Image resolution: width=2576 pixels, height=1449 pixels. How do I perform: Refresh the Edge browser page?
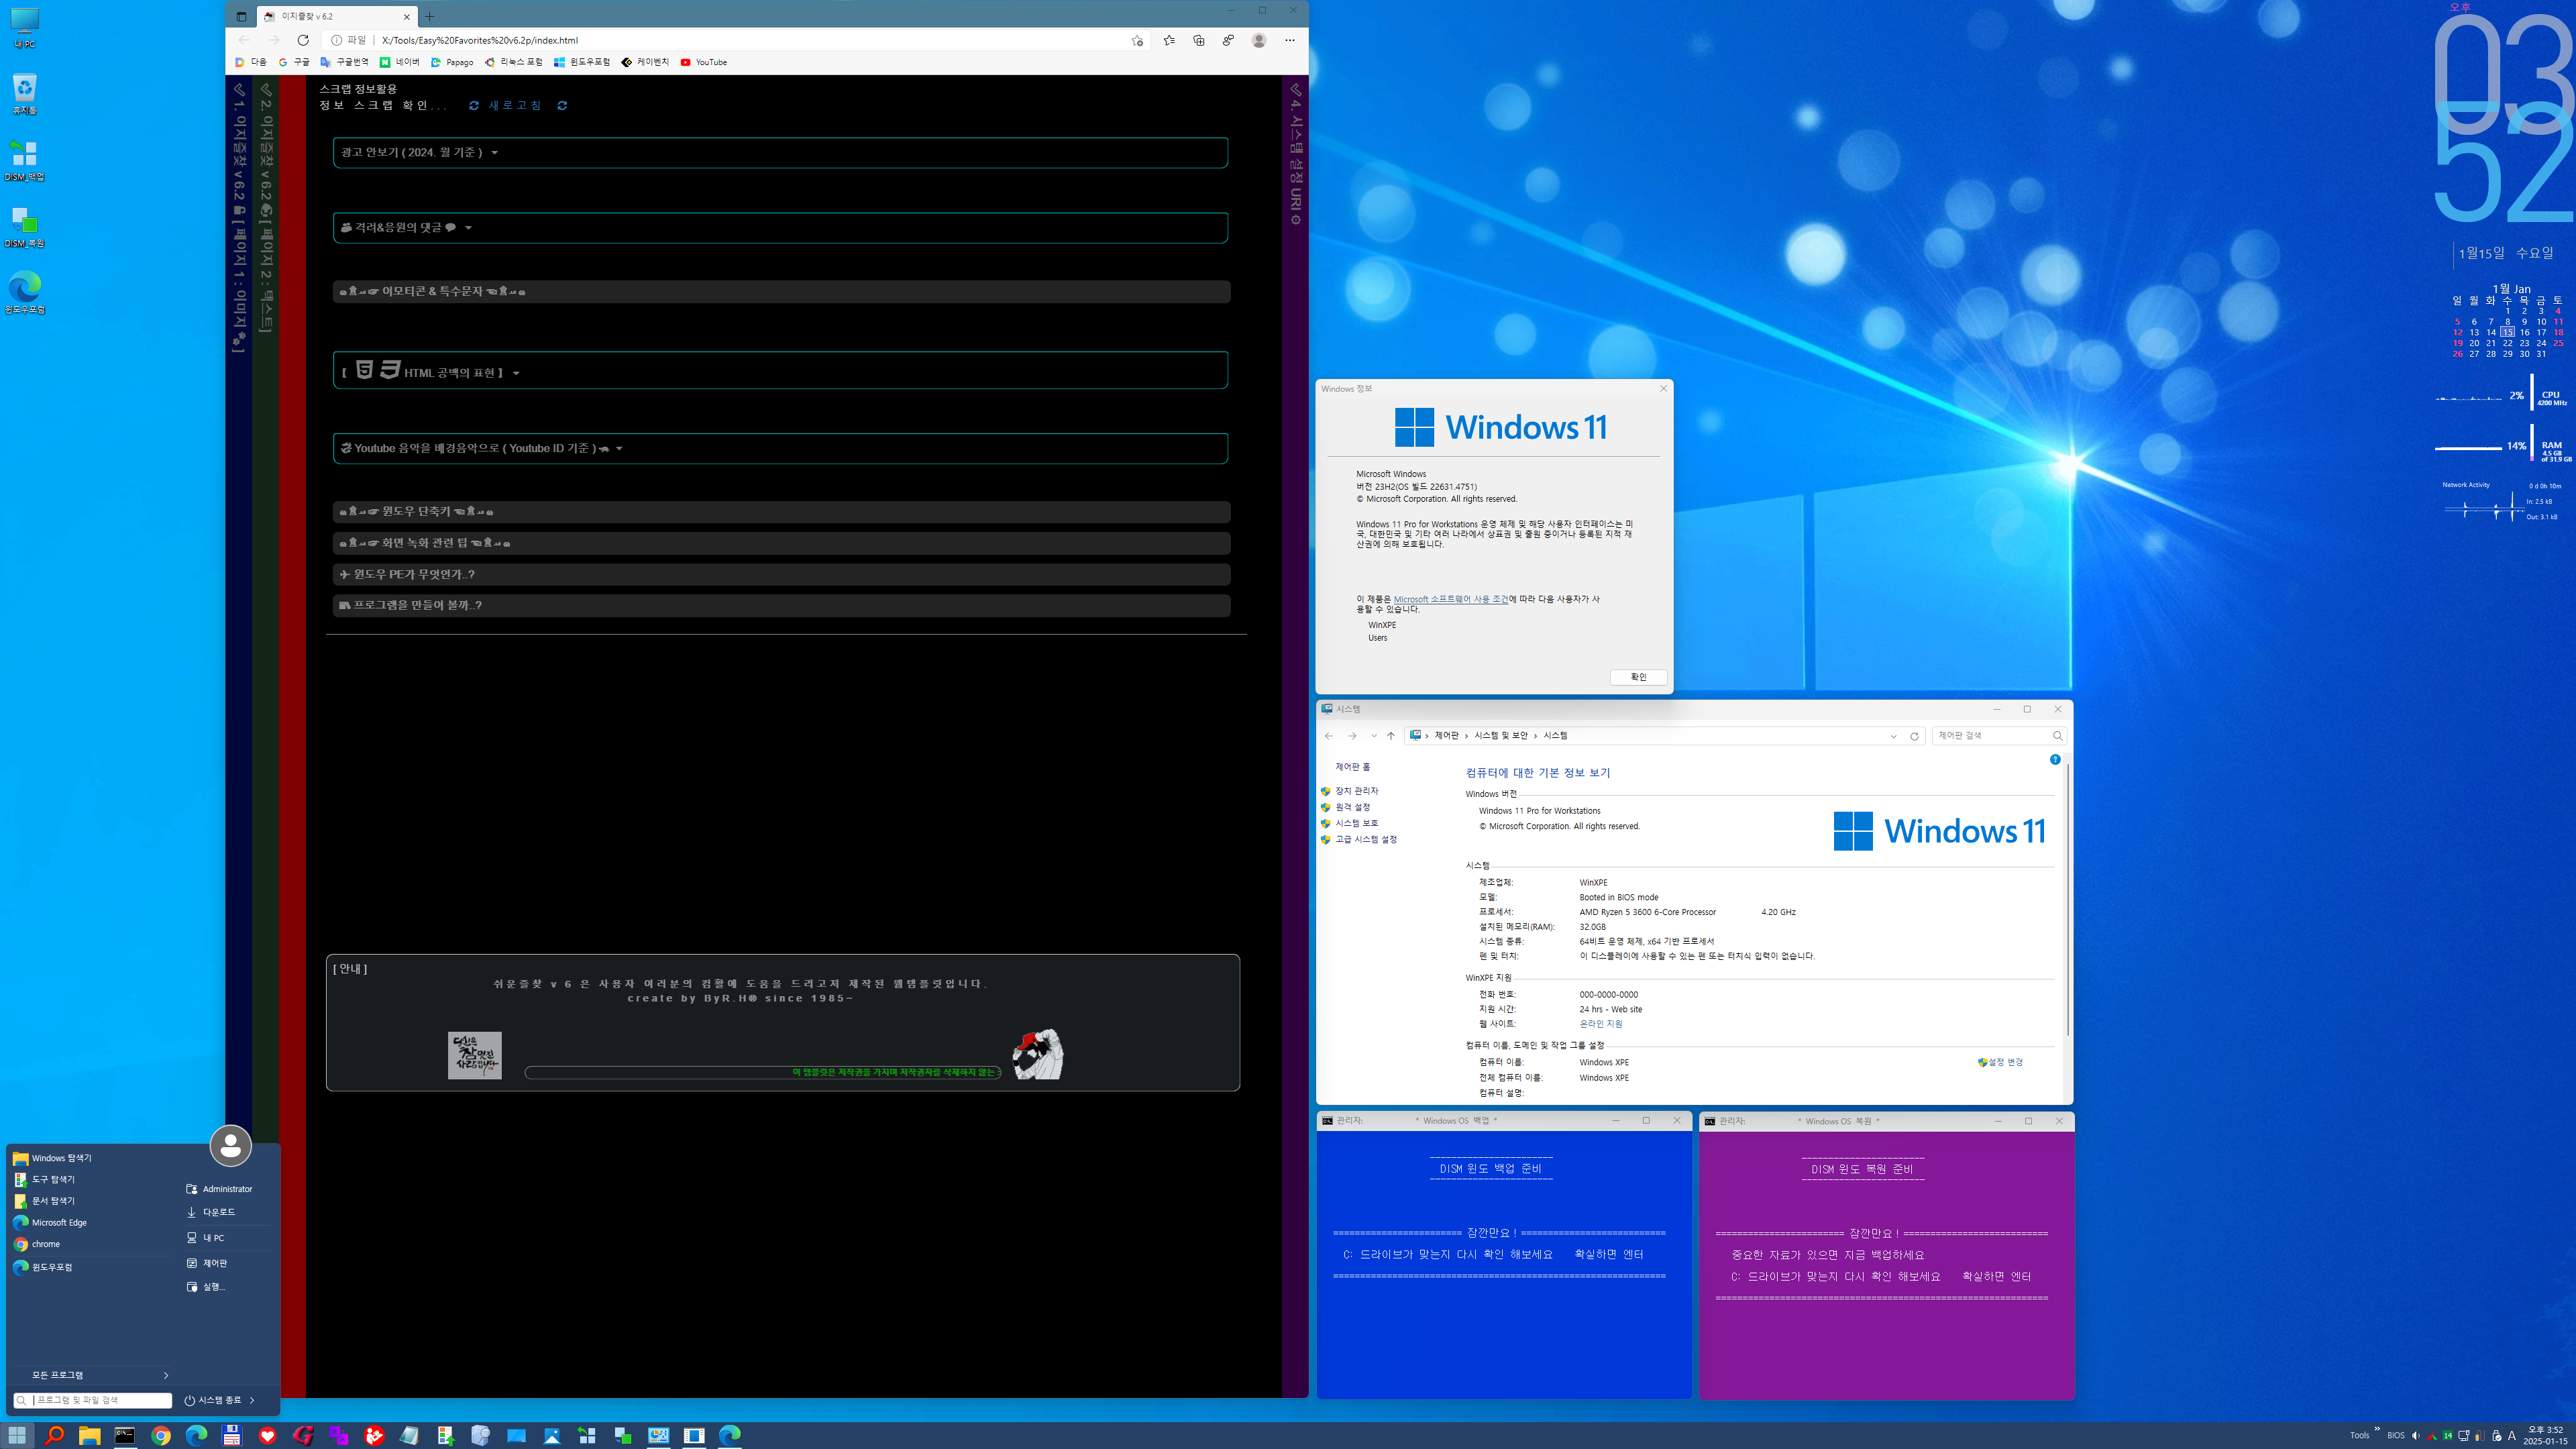tap(303, 40)
